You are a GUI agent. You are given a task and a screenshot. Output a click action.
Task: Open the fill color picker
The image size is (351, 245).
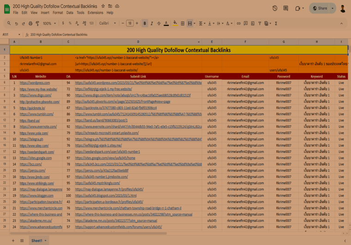pos(175,23)
